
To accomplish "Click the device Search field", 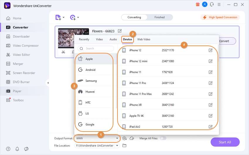I will pos(96,48).
